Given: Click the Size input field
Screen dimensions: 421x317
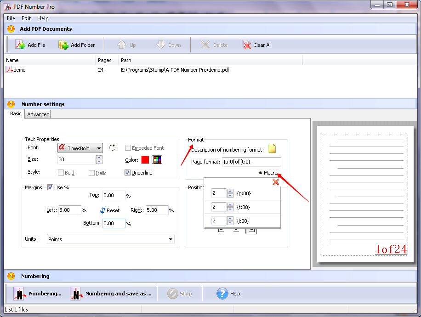Looking at the screenshot, I should pyautogui.click(x=76, y=159).
